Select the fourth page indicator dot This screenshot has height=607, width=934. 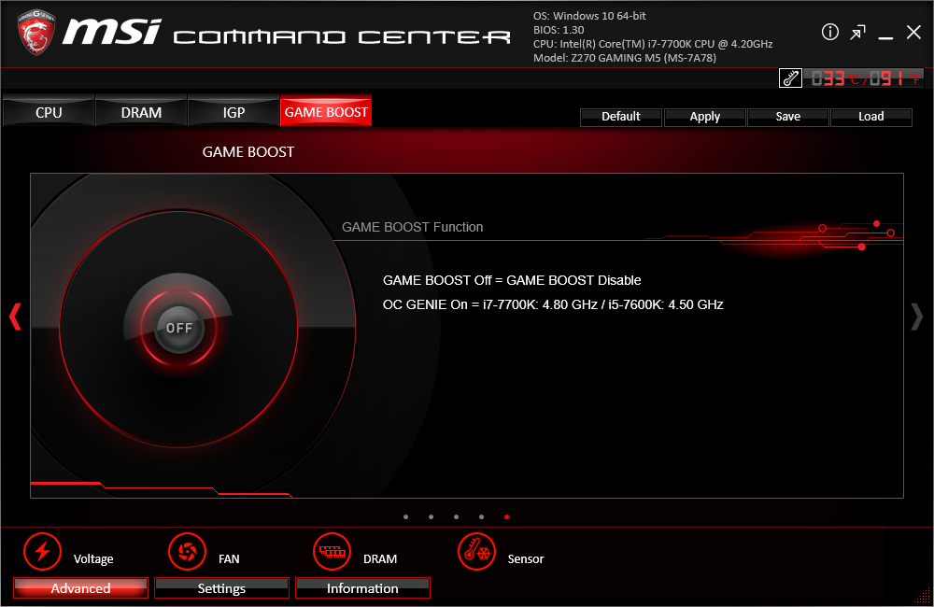pos(481,517)
